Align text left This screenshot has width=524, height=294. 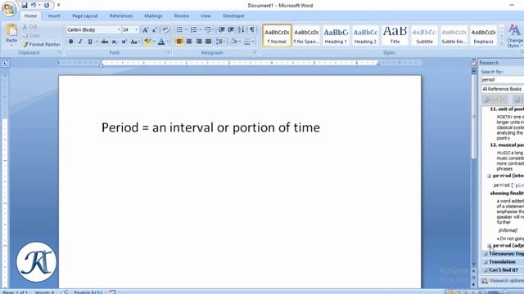179,42
